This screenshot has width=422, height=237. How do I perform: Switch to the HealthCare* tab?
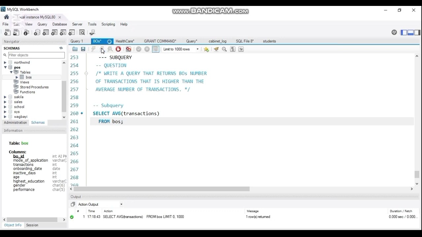(x=125, y=41)
